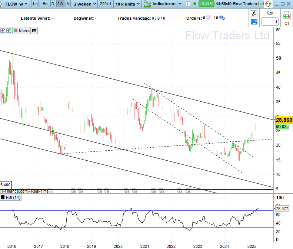
Task: Click the Indicatoren button label
Action: click(x=164, y=4)
